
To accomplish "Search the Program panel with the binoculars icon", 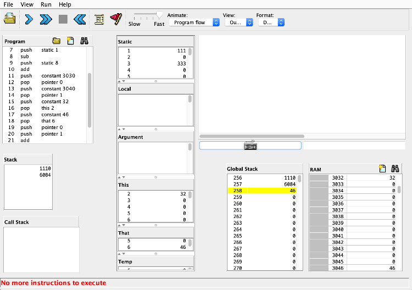I will click(x=85, y=41).
